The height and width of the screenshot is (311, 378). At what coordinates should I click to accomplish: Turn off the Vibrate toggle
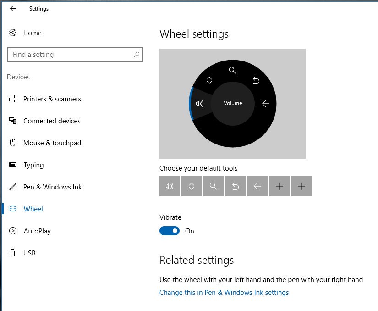click(x=170, y=231)
